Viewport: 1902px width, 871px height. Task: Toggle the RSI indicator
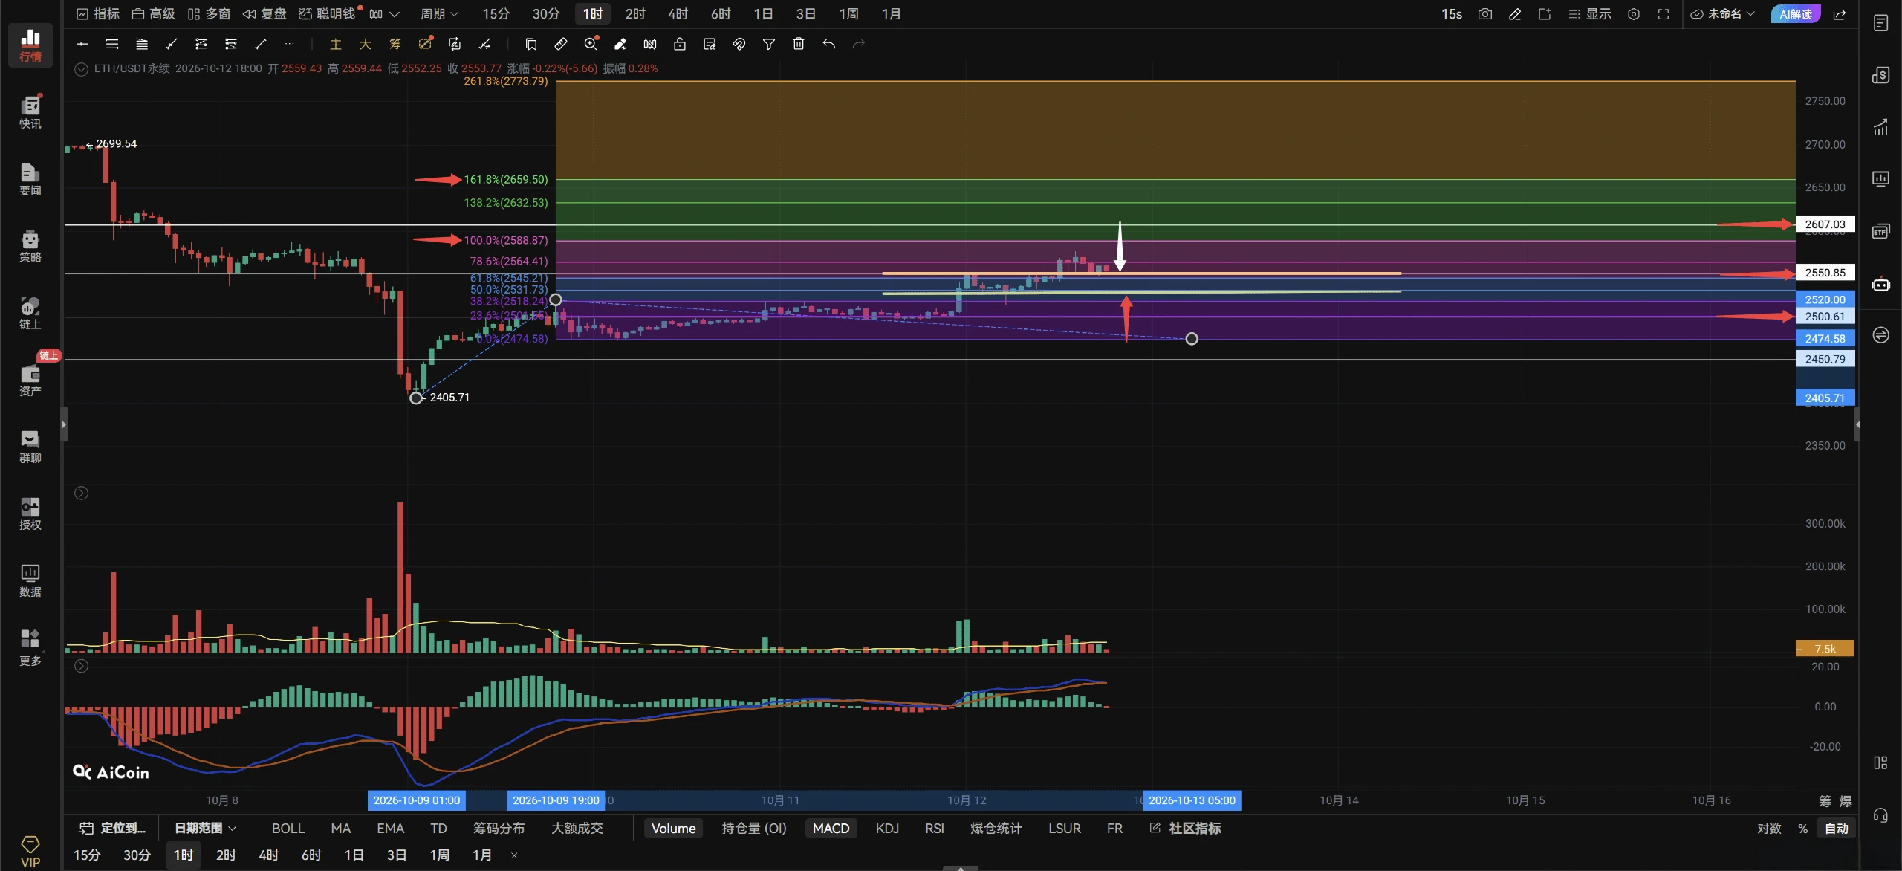tap(935, 828)
